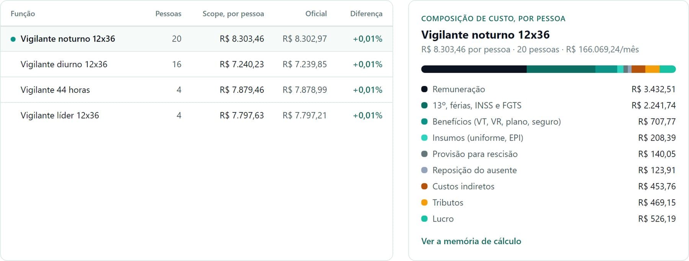
Task: Click the lavender Reposição do ausente dot
Action: pos(424,170)
